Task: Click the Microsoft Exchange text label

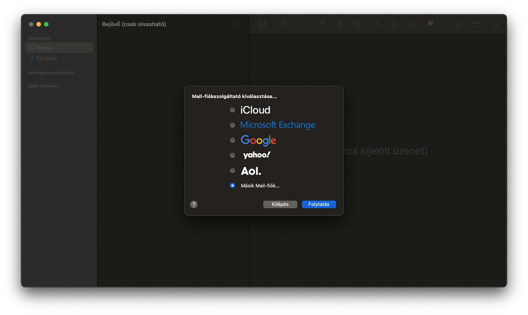Action: click(278, 125)
